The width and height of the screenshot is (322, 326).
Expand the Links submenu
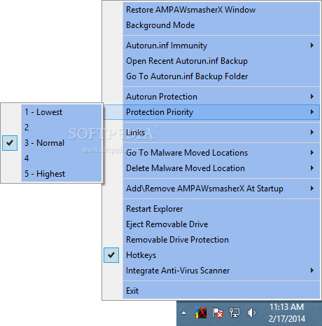pos(211,133)
